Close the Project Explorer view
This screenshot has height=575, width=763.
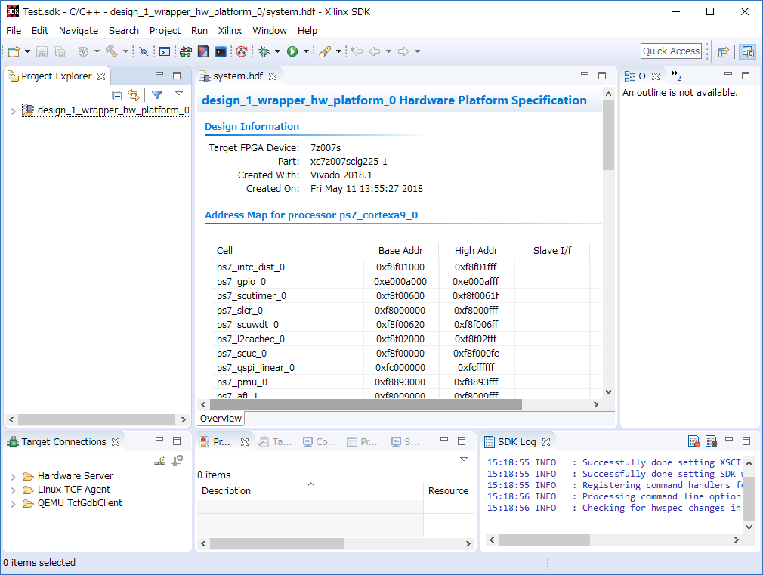pos(101,76)
